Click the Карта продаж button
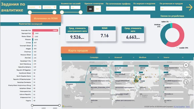This screenshot has height=109, width=194. pyautogui.click(x=78, y=50)
